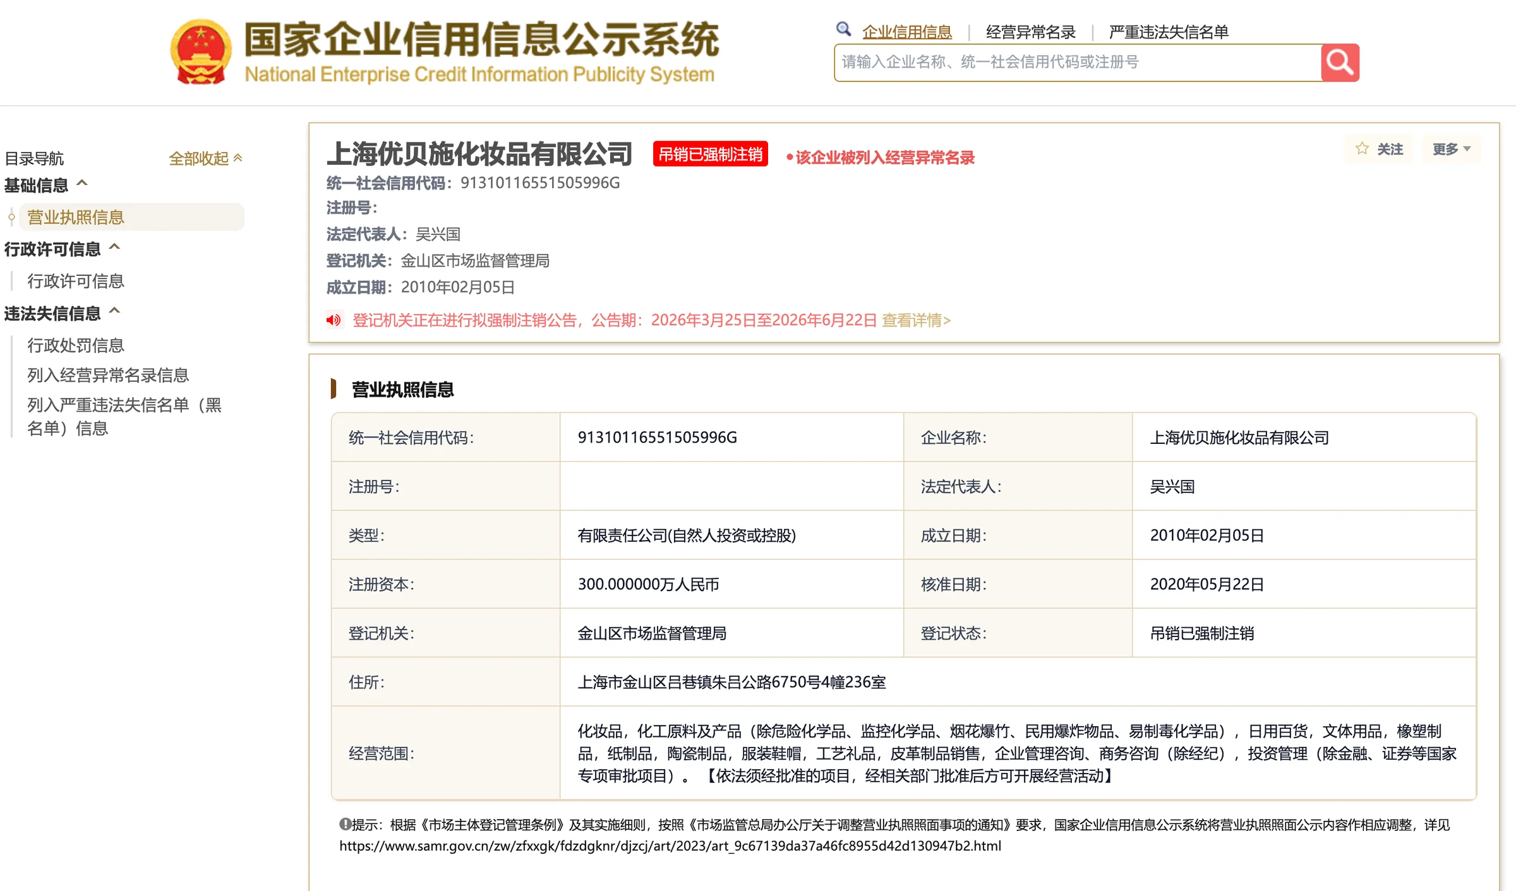The image size is (1516, 891).
Task: Select the 企业信用信息 search tab
Action: [x=906, y=32]
